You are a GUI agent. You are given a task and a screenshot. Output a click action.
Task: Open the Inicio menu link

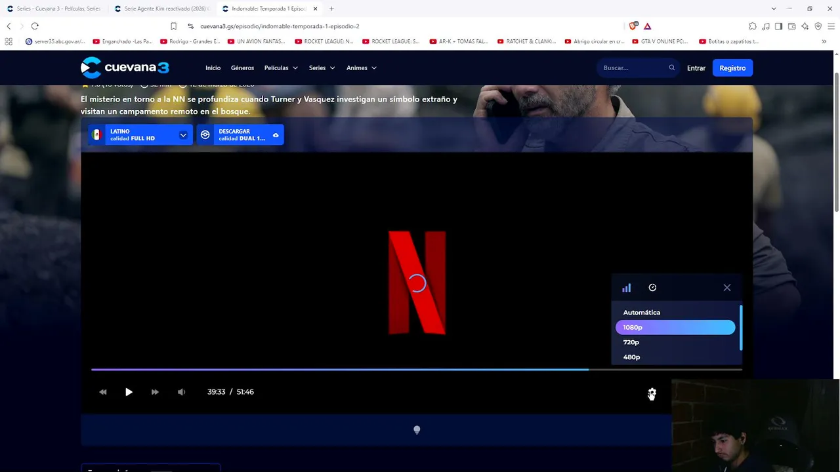pyautogui.click(x=213, y=68)
